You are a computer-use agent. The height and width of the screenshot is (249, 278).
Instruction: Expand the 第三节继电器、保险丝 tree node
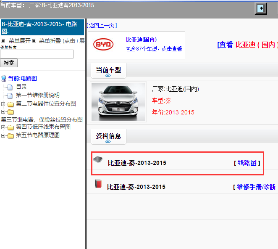click(3, 111)
